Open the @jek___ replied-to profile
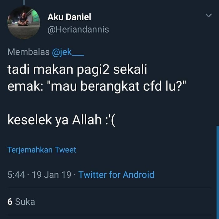The image size is (219, 219). point(68,52)
